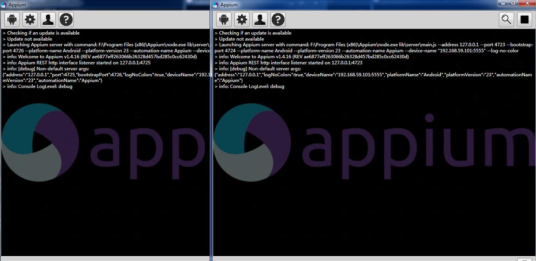This screenshot has height=261, width=536.
Task: Select 'Checking if an update is available' in right log
Action: click(x=253, y=33)
